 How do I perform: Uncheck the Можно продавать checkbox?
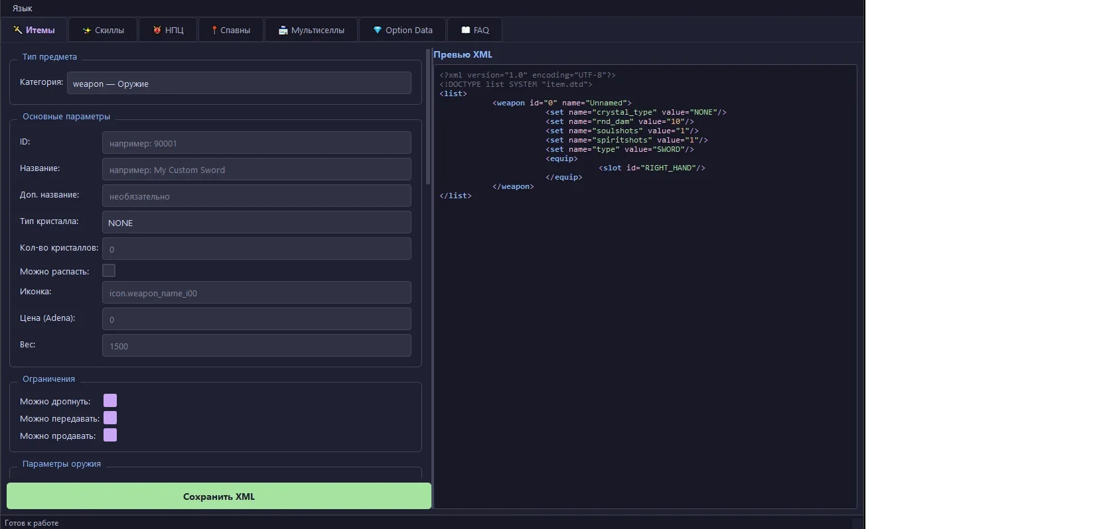tap(110, 435)
